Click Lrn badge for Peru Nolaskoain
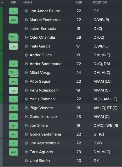 coord(13,90)
